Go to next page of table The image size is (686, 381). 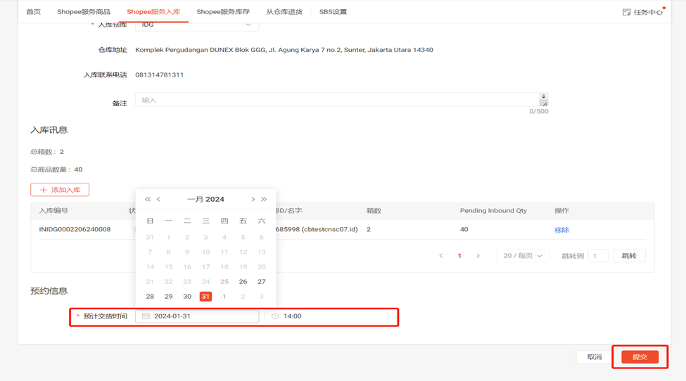[x=478, y=256]
